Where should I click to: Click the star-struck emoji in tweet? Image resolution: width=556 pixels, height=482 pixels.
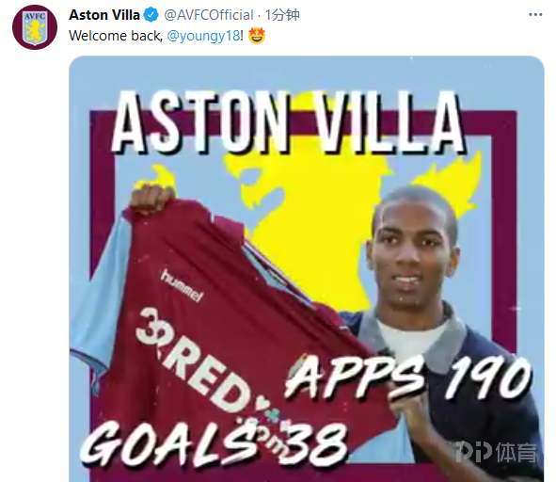click(x=257, y=36)
